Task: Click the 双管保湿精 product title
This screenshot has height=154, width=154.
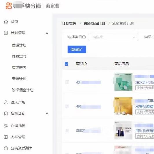Action: click(145, 107)
